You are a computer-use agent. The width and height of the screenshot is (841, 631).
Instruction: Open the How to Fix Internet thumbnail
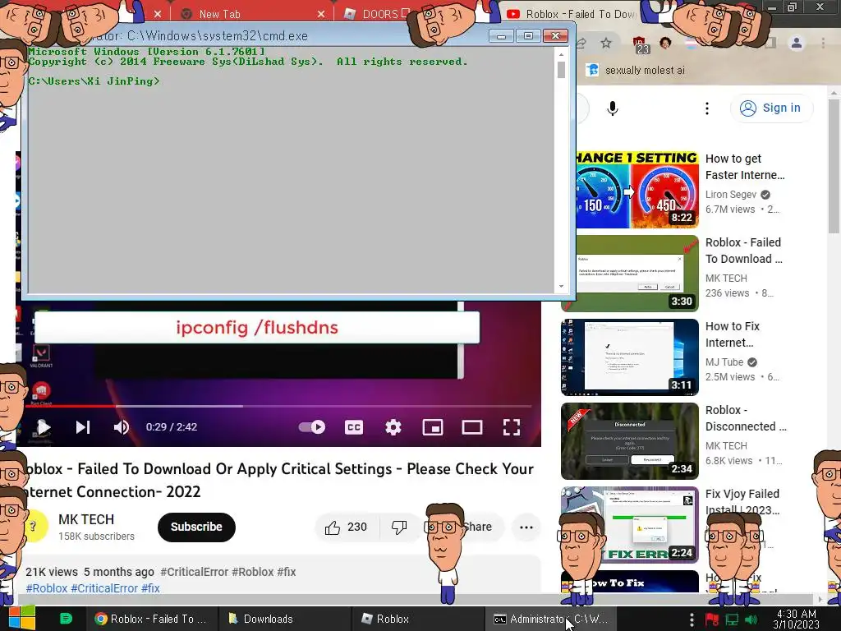point(630,357)
